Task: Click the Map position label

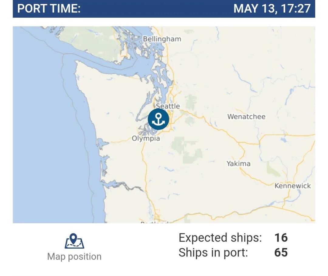Action: tap(74, 257)
